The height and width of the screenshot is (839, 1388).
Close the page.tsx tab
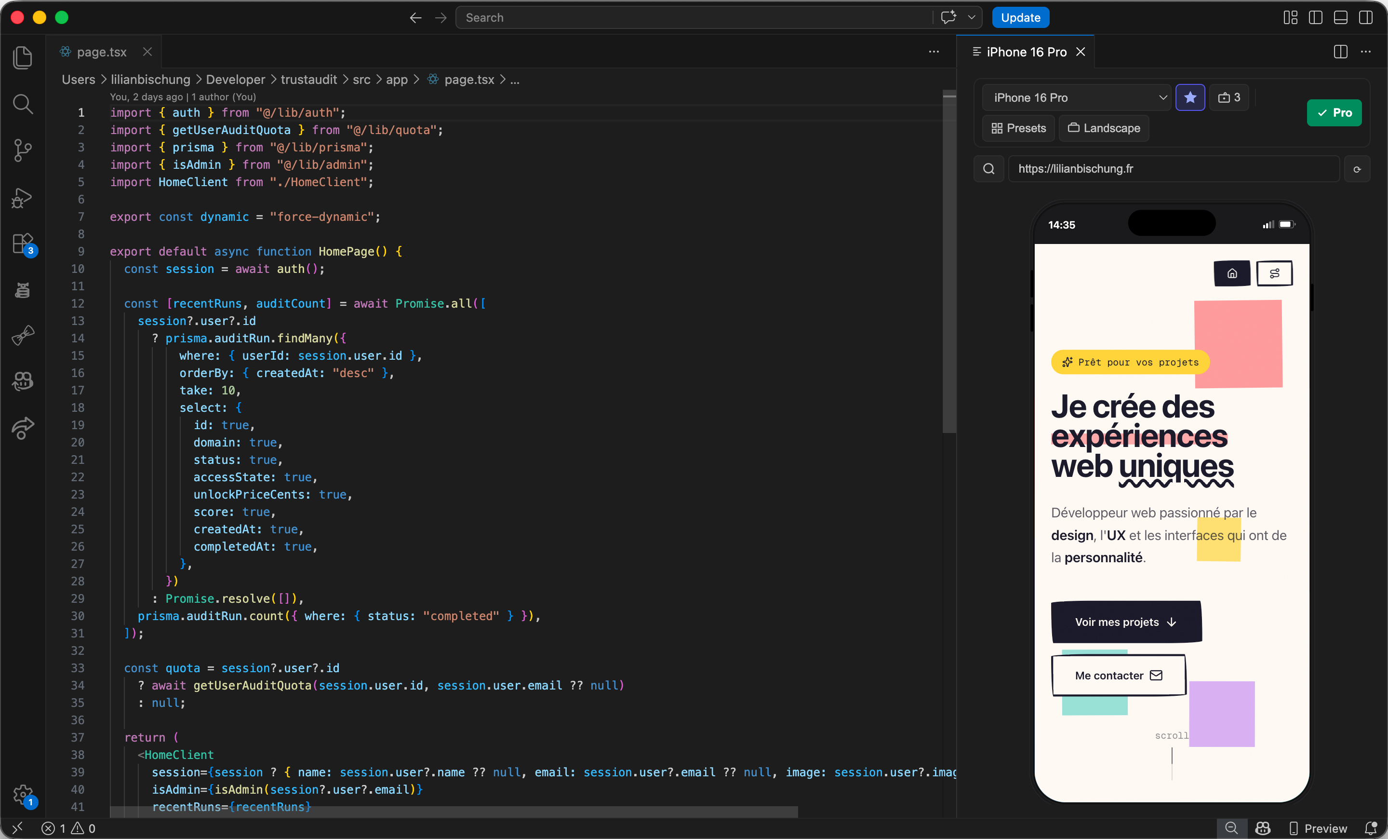tap(147, 52)
